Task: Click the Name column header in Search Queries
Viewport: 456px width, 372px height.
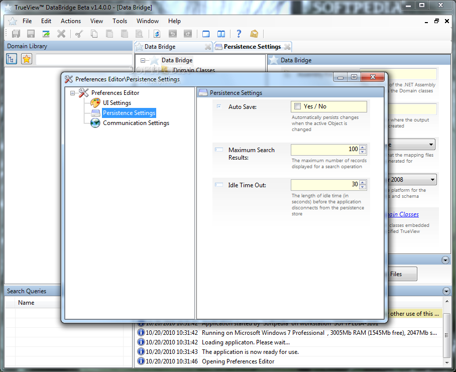Action: (x=26, y=303)
